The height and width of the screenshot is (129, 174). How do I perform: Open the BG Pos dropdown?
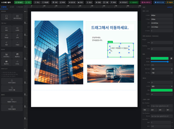tap(162, 73)
